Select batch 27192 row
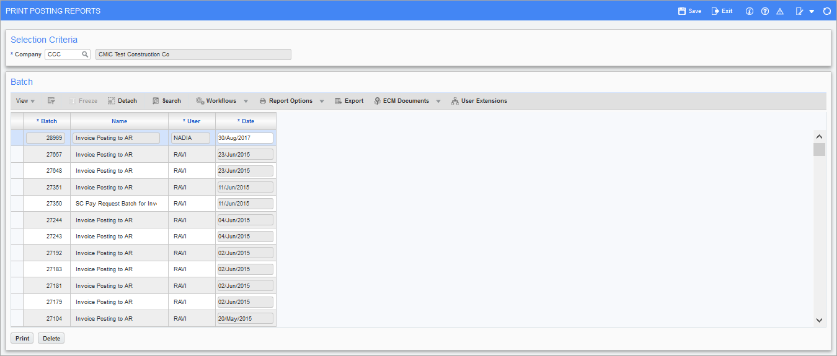Image resolution: width=837 pixels, height=356 pixels. click(x=143, y=253)
